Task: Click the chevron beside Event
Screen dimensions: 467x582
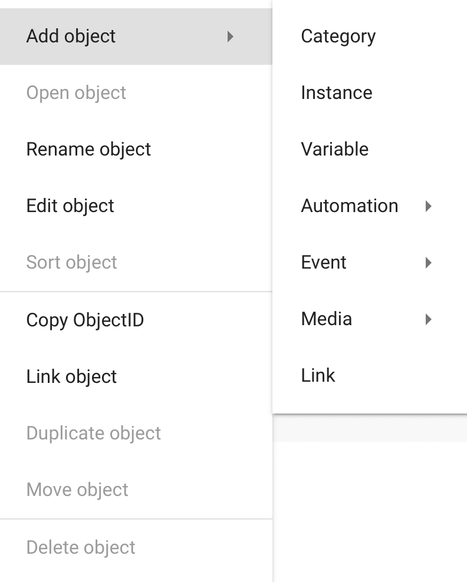Action: point(429,262)
